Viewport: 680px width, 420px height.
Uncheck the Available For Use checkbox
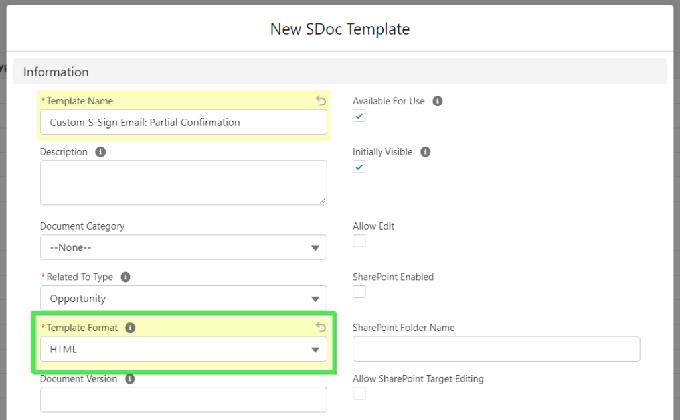click(359, 115)
